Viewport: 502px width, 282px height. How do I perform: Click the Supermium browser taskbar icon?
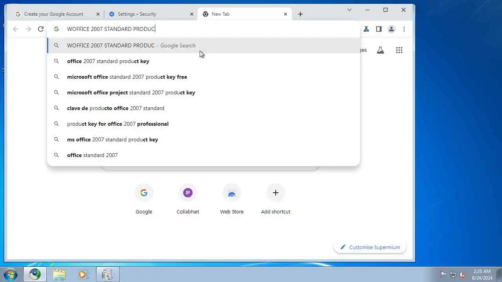click(x=35, y=274)
